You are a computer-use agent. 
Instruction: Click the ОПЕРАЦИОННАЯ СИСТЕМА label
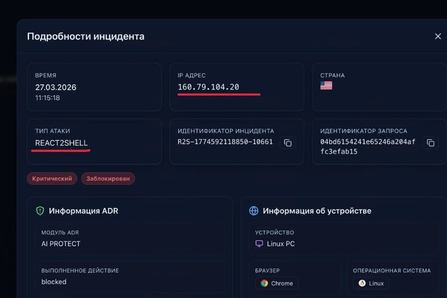click(x=392, y=270)
